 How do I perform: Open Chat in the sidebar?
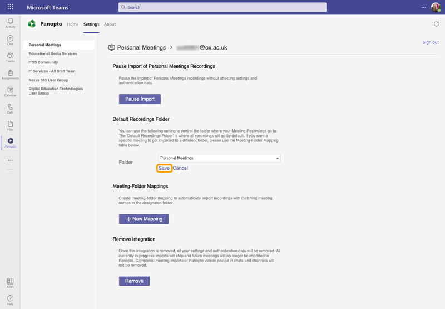pos(10,40)
